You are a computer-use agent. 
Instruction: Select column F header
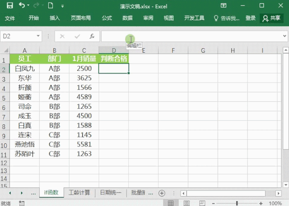173,50
